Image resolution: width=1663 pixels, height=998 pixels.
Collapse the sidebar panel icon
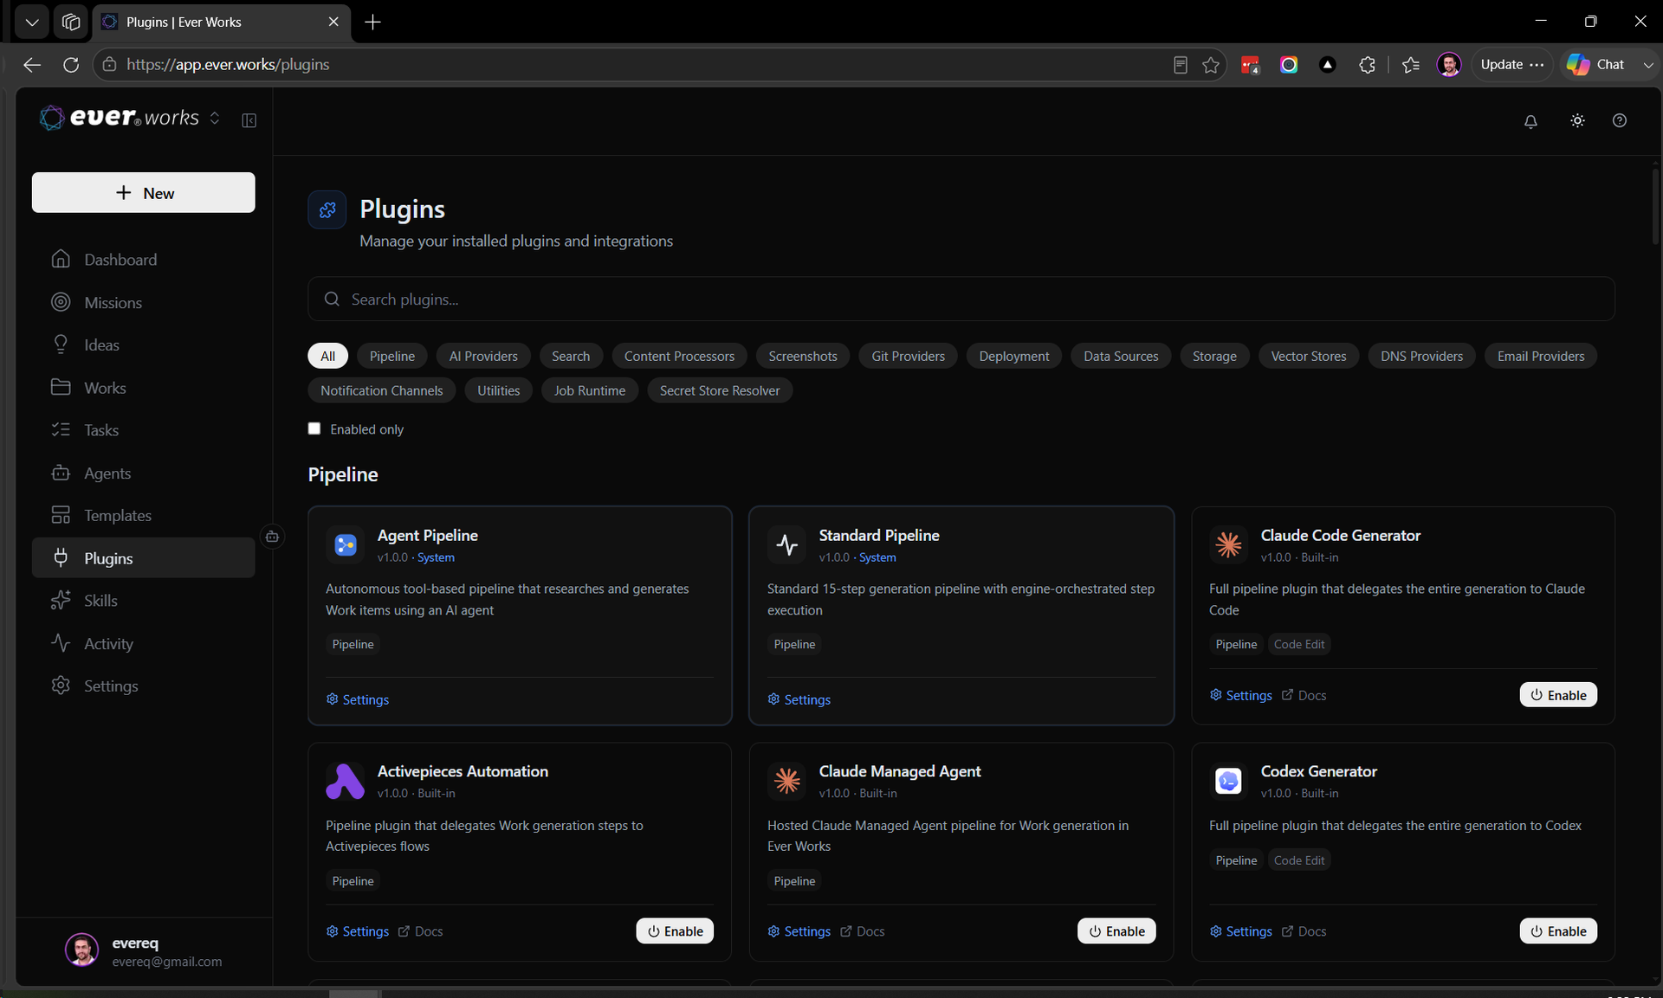(x=249, y=120)
